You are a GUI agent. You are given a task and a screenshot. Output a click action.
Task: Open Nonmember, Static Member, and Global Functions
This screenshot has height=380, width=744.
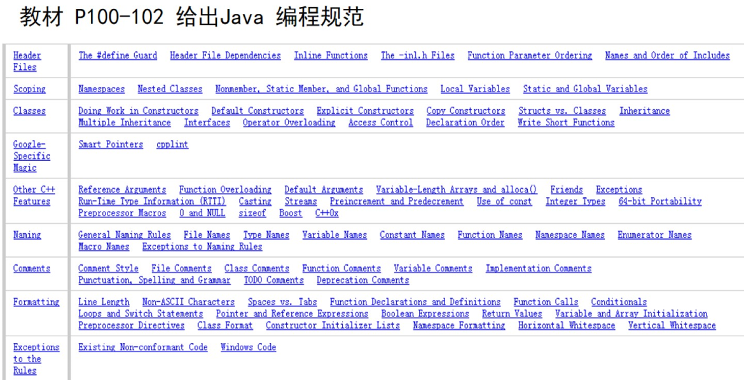click(x=321, y=89)
